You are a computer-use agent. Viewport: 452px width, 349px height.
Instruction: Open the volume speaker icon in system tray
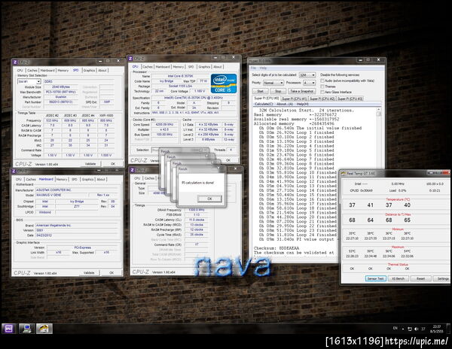point(417,329)
